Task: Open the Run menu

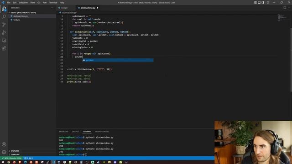Action: click(45, 3)
